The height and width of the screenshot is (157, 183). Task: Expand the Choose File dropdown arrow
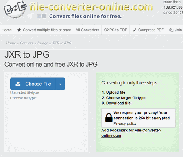[x=60, y=84]
